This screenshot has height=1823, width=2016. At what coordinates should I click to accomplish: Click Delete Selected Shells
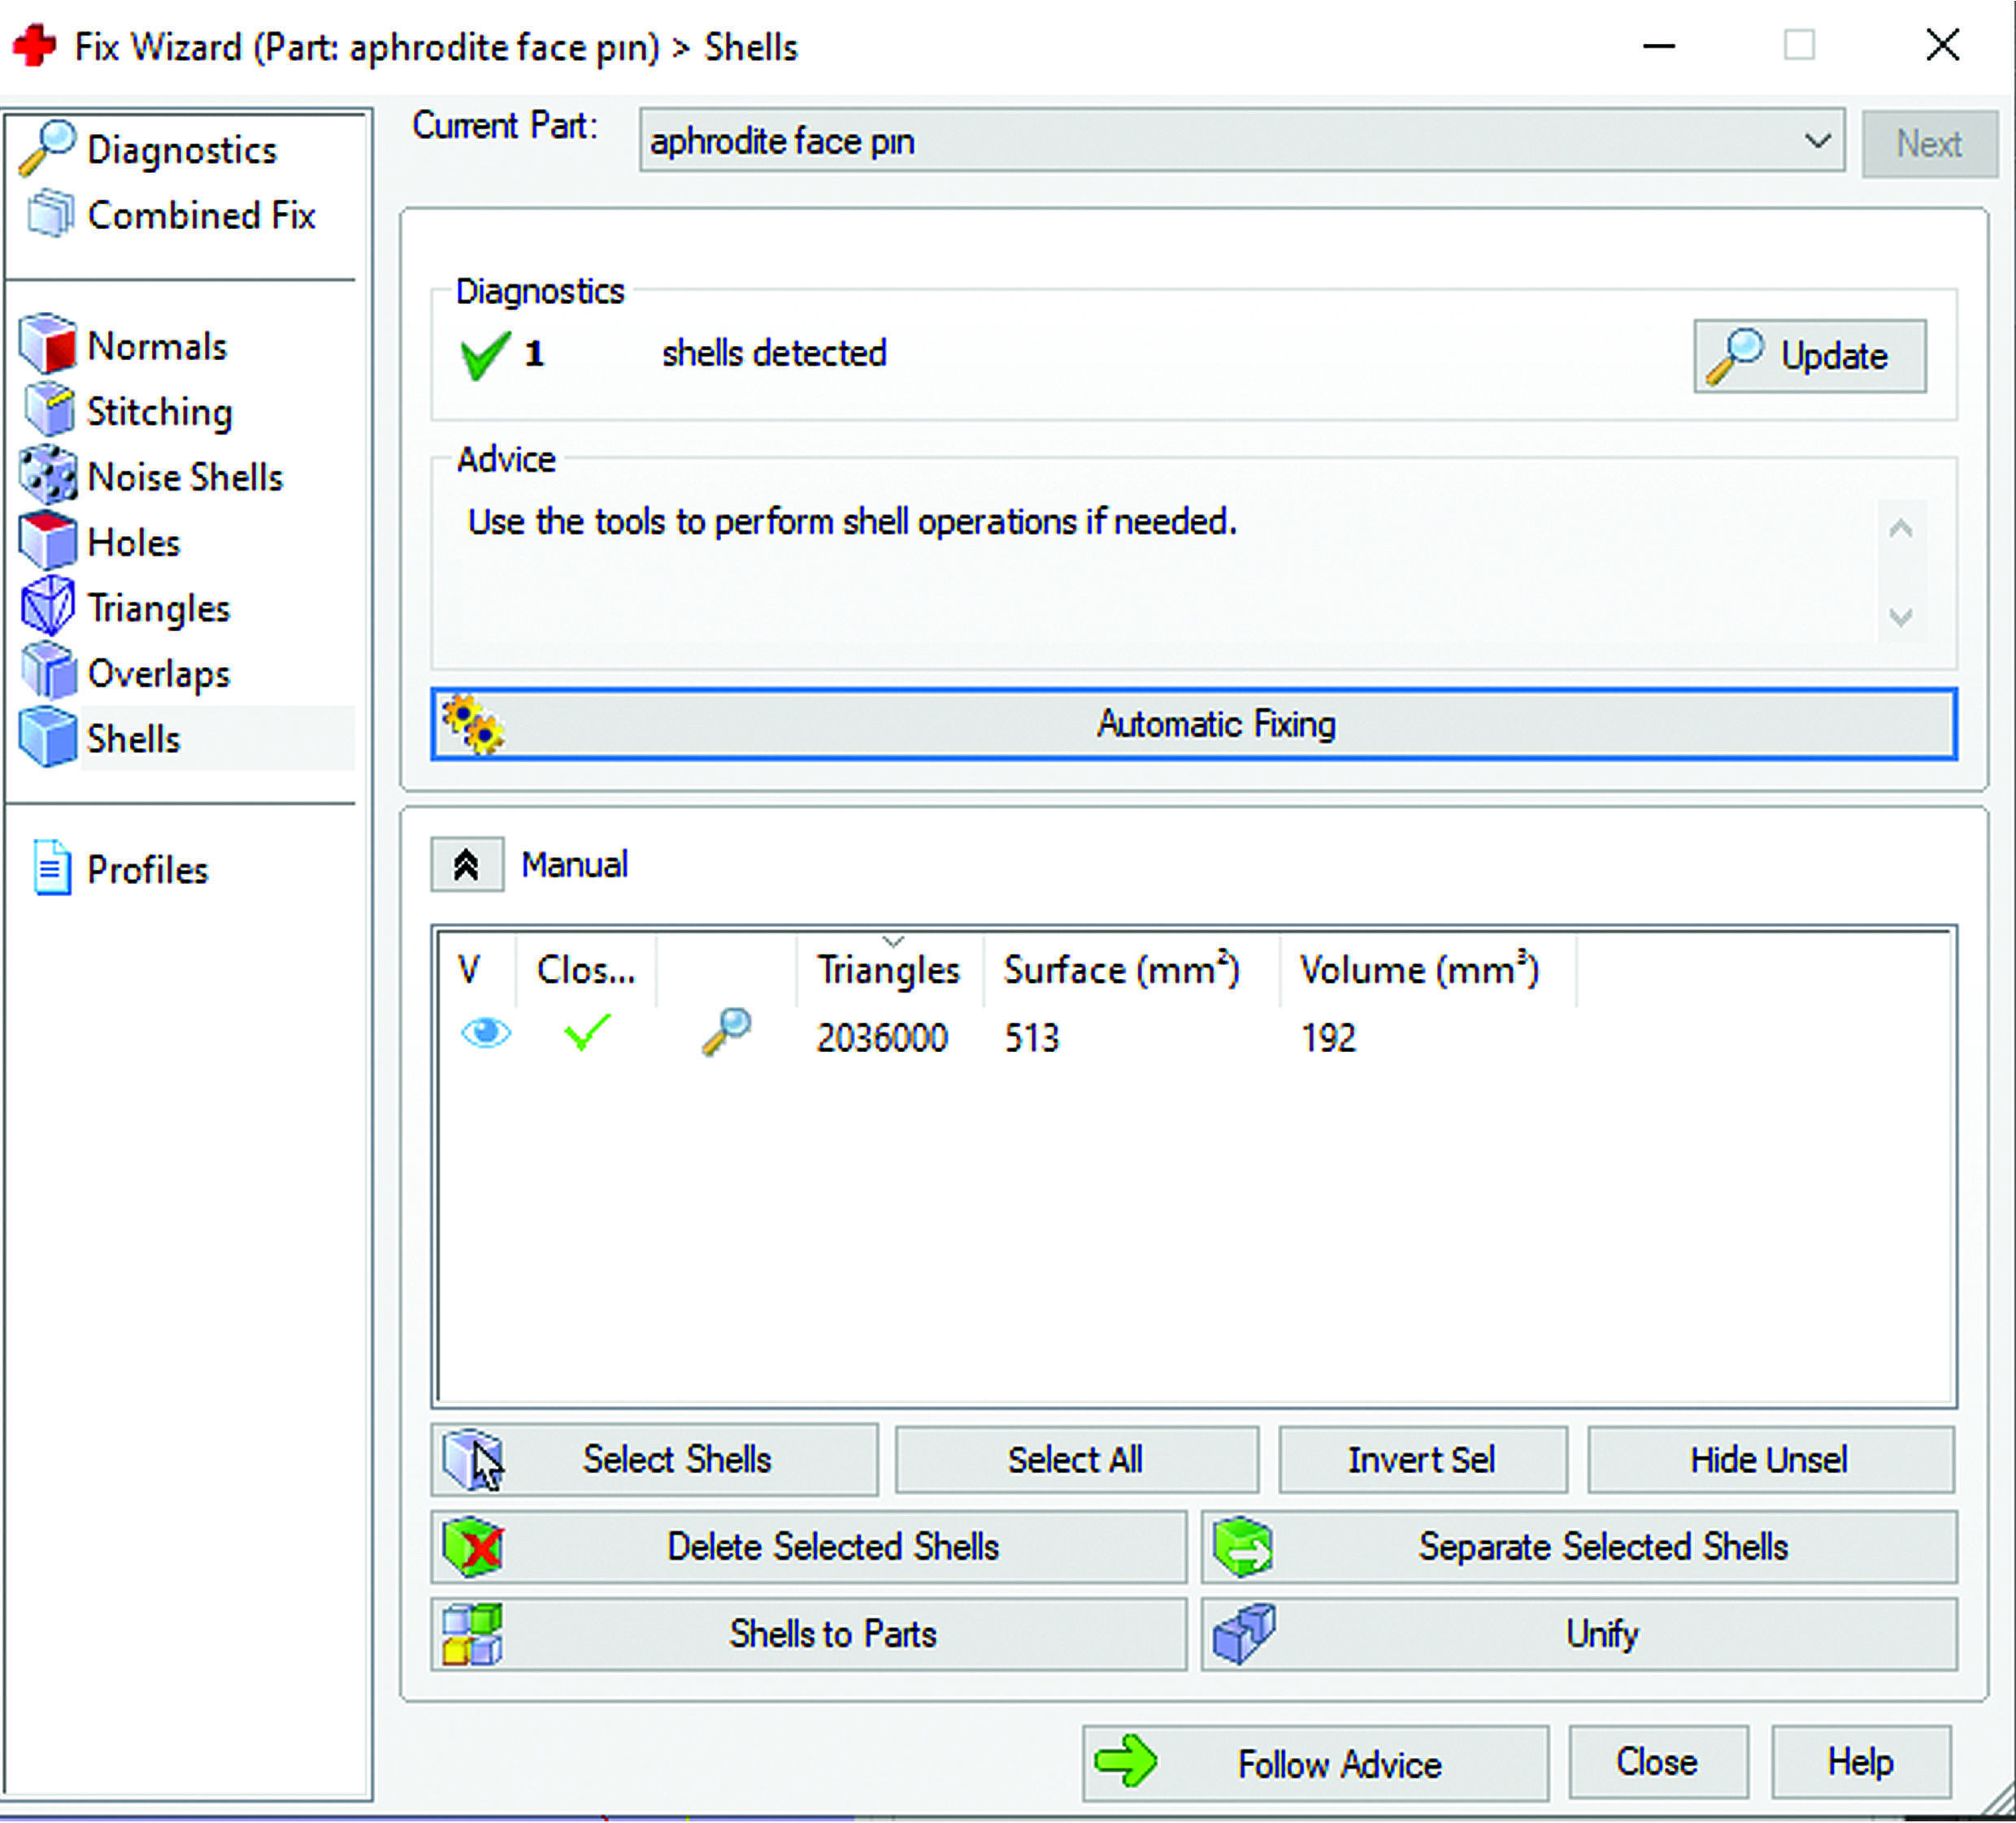808,1546
